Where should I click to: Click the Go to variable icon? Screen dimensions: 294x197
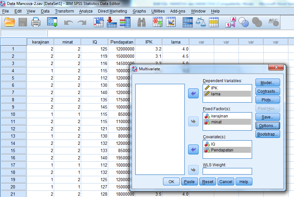coord(112,22)
